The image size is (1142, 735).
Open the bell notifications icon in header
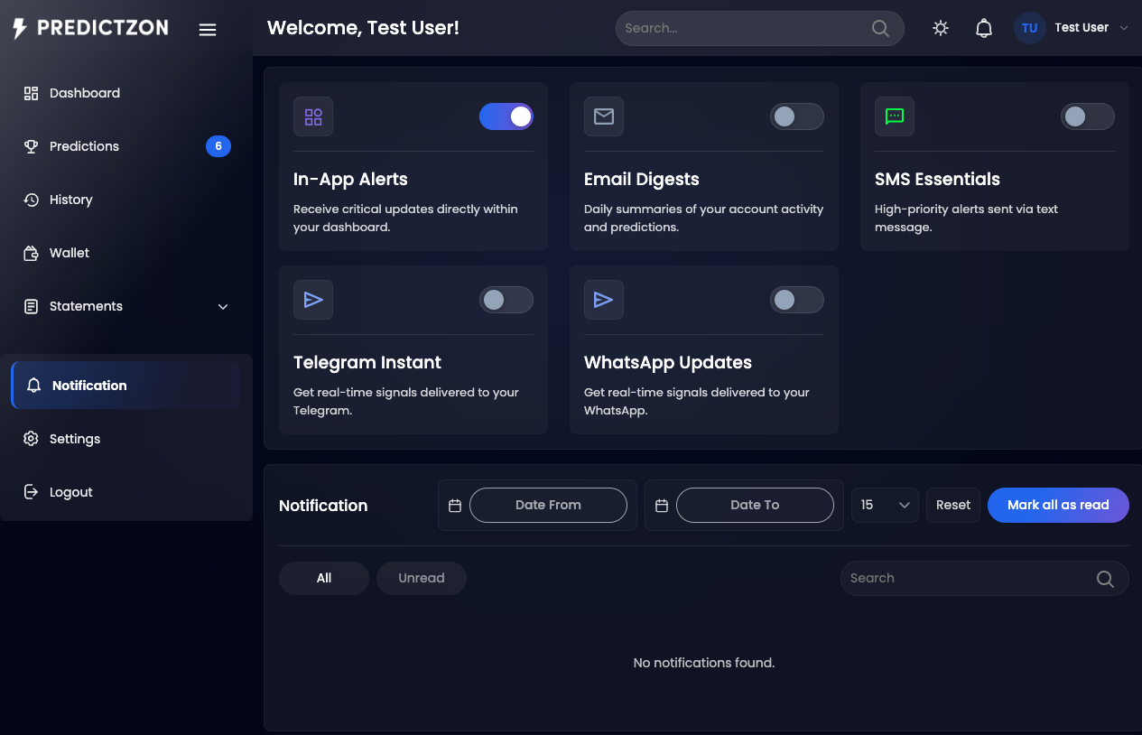coord(984,28)
